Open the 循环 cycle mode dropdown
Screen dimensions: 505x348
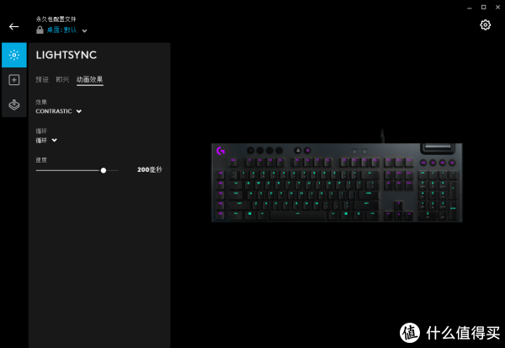(x=46, y=141)
